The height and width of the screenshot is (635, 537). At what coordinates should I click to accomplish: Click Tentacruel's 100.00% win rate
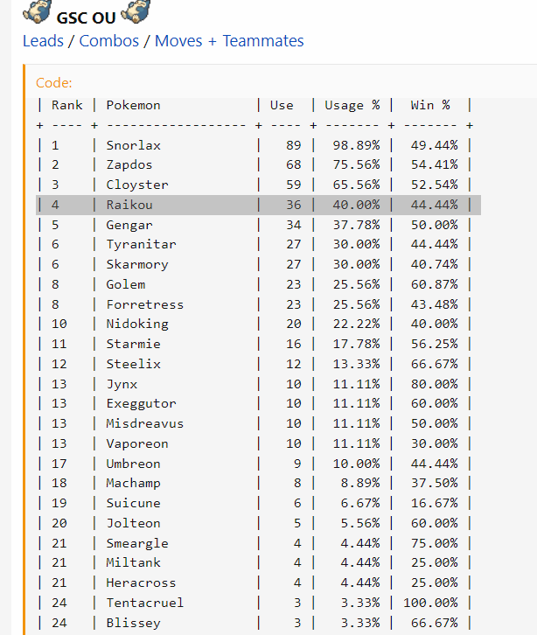pos(430,603)
